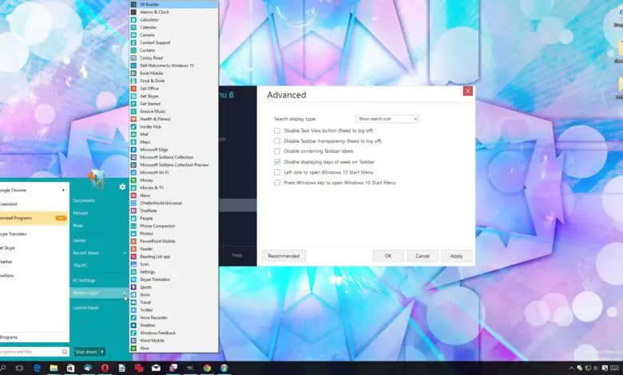The image size is (623, 375).
Task: Open Control Panel from start menu
Action: point(85,307)
